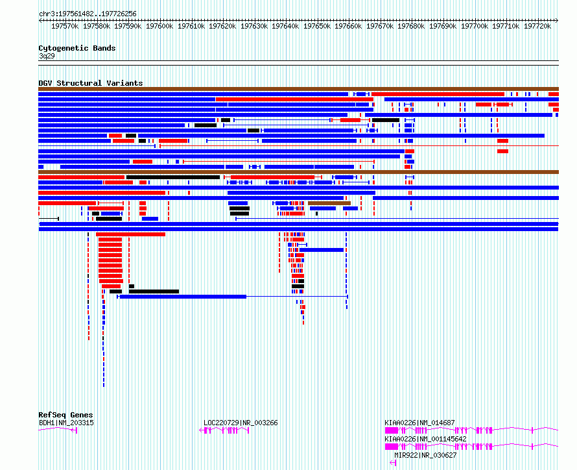Select the short brown variant near 197650k

coord(329,203)
